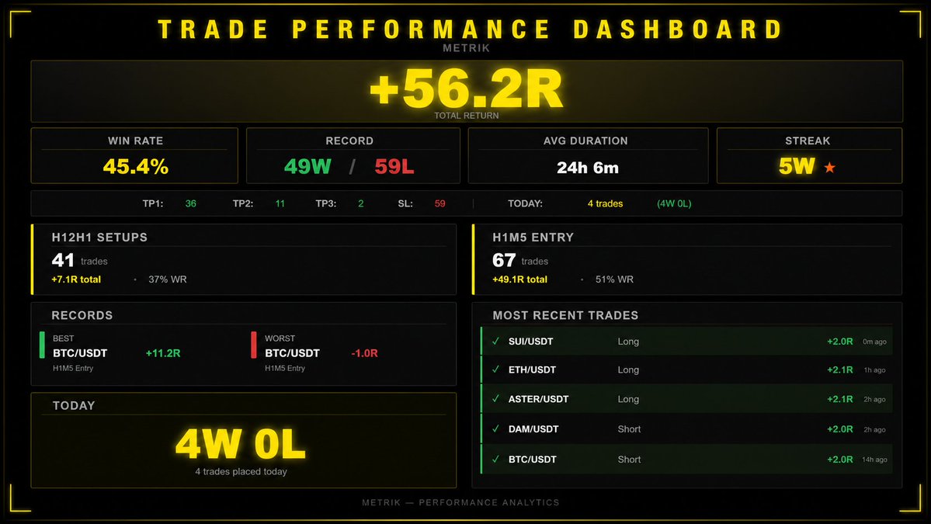931x524 pixels.
Task: Click the worst trade BTC/USDT pair
Action: click(x=292, y=353)
